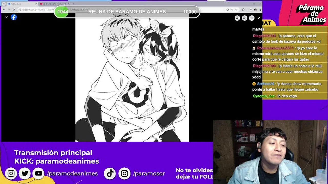Enter fullscreen mode for the photo
The width and height of the screenshot is (328, 184).
[x=259, y=18]
